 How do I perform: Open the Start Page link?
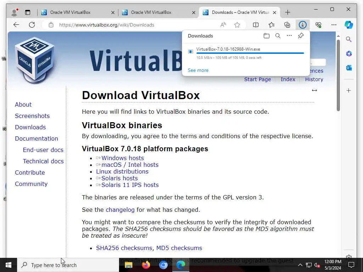(x=257, y=79)
